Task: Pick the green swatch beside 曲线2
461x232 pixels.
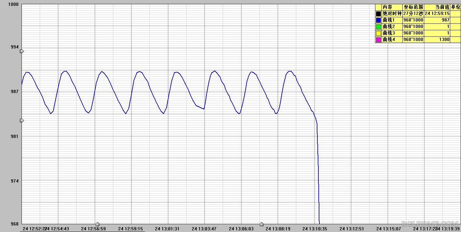Action: tap(378, 27)
